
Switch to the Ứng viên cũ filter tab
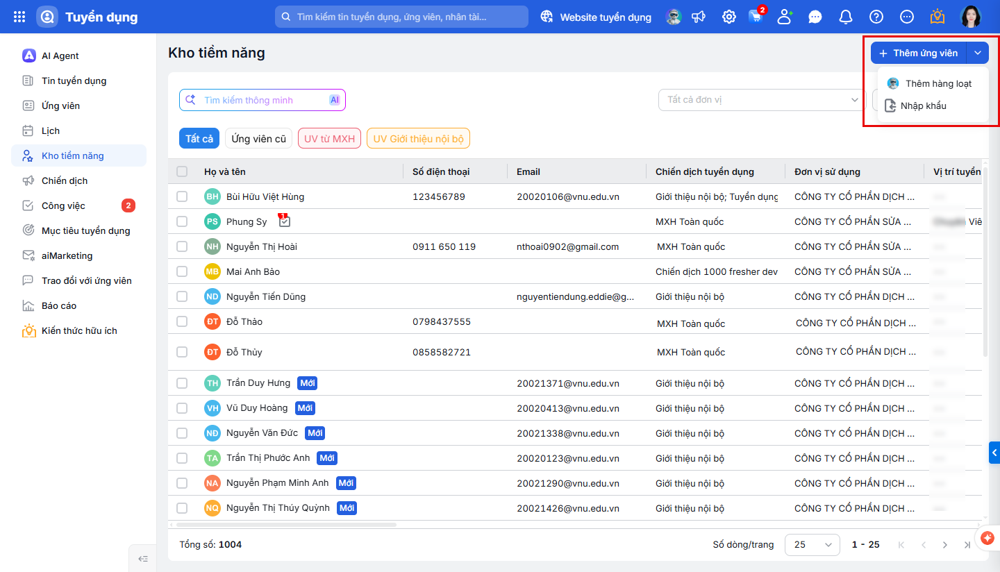pyautogui.click(x=258, y=138)
